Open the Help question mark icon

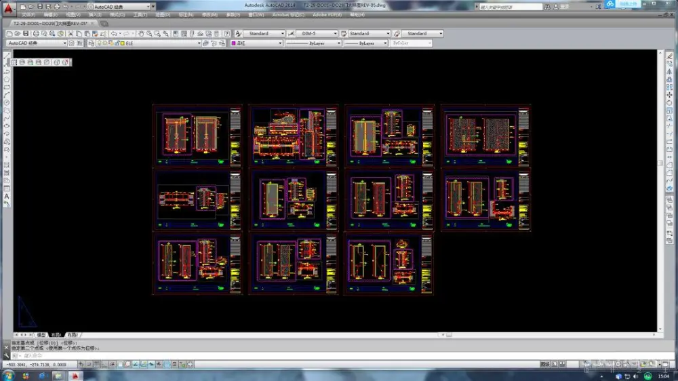[227, 33]
